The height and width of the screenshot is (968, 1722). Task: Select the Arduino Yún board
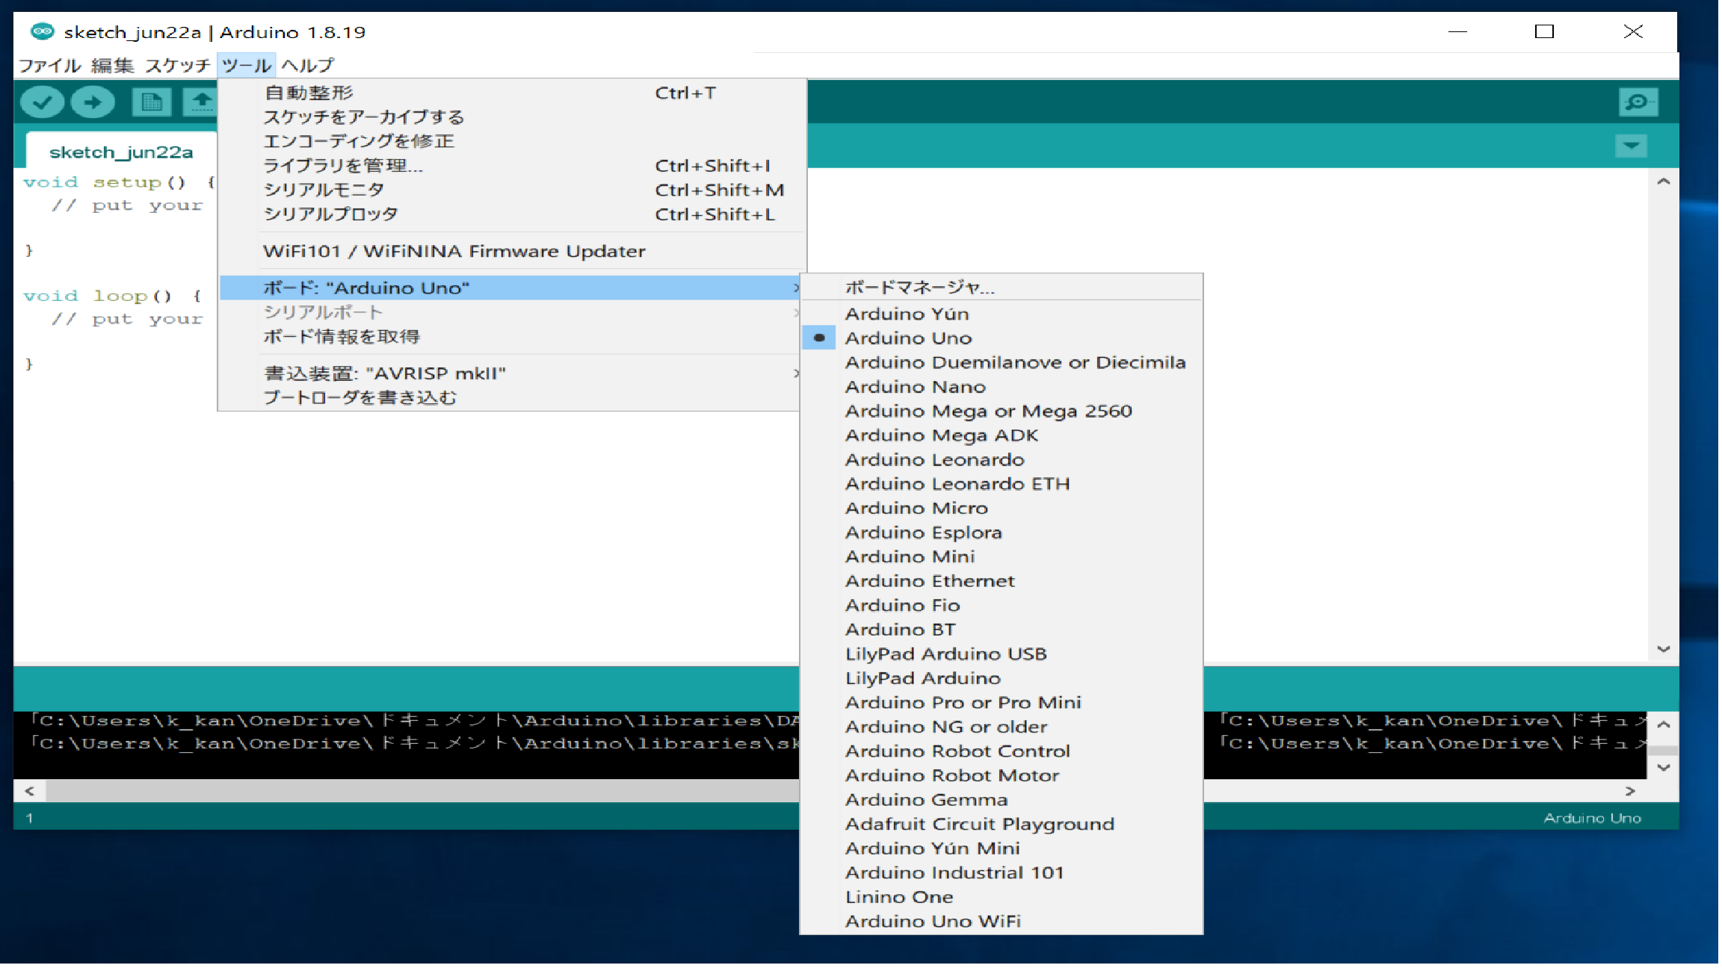pos(1002,314)
